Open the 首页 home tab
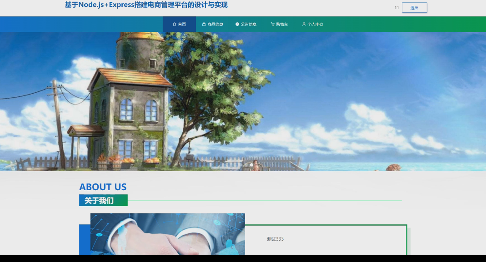 click(179, 24)
